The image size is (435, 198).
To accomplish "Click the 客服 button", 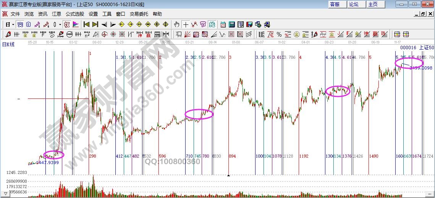I will [335, 4].
